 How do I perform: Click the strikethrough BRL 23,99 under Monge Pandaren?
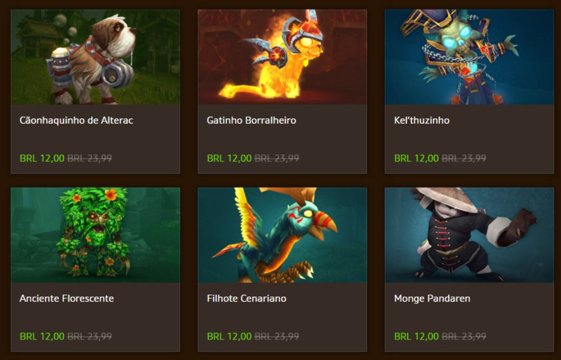pyautogui.click(x=464, y=337)
